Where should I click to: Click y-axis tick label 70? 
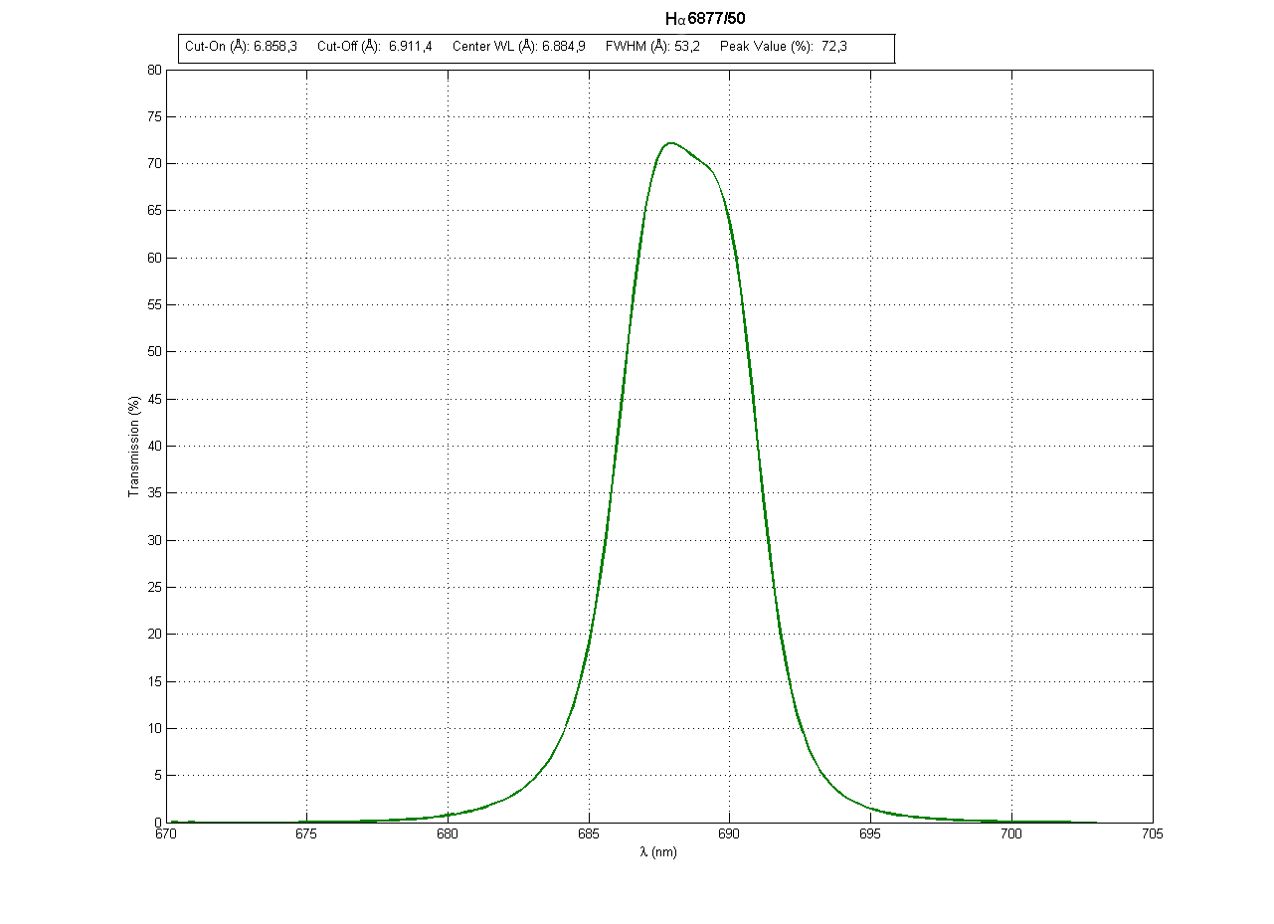(x=154, y=163)
